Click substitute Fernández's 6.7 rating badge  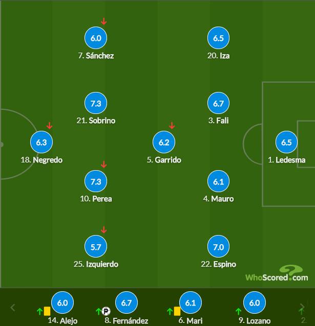[x=127, y=303]
